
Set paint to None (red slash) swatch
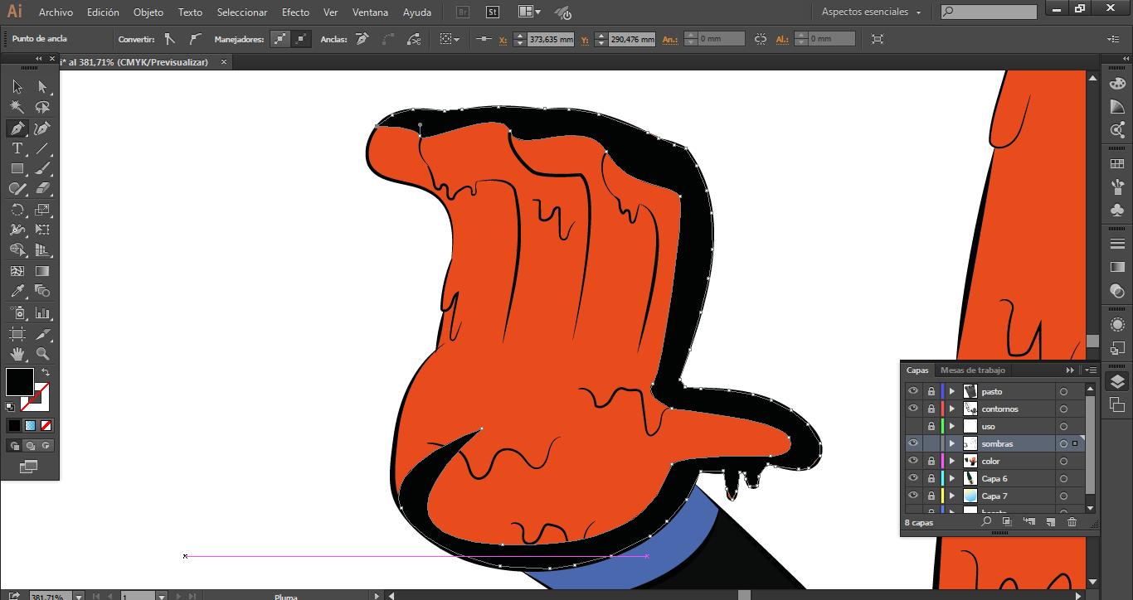[x=46, y=425]
